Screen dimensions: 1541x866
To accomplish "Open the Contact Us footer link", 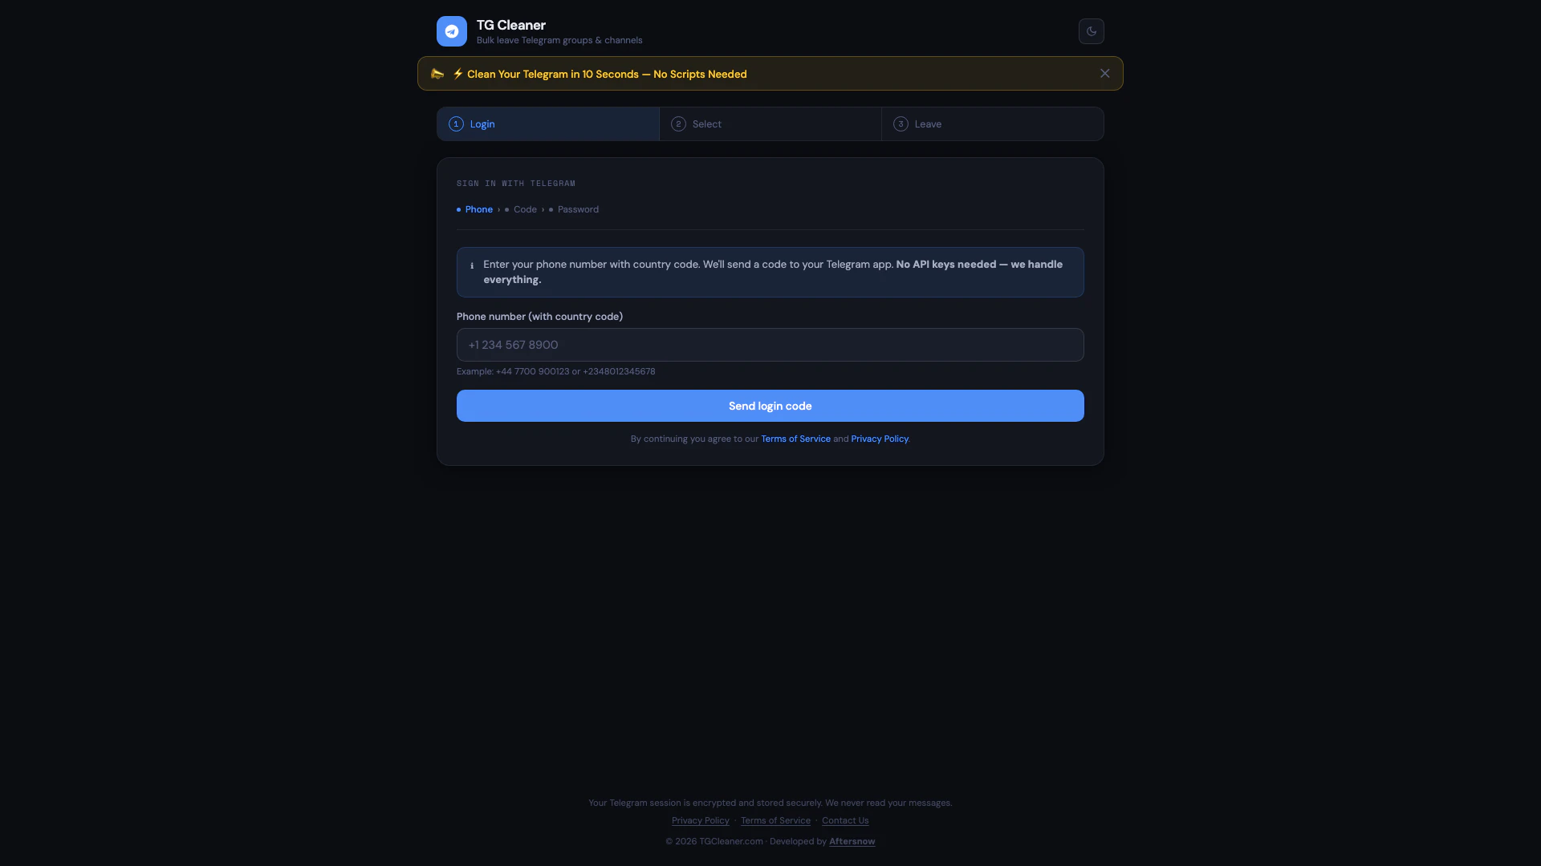I will pos(845,820).
